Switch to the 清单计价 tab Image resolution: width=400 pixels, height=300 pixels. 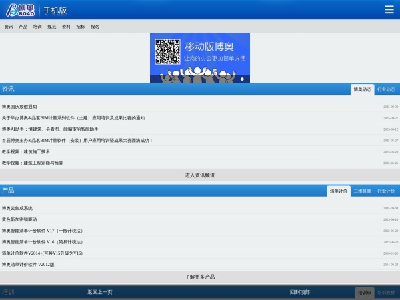click(x=338, y=191)
